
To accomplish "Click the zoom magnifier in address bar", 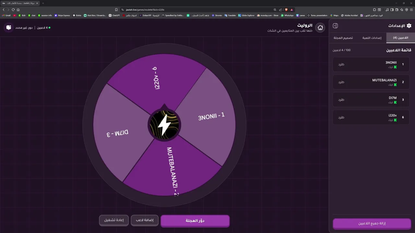I will click(275, 10).
